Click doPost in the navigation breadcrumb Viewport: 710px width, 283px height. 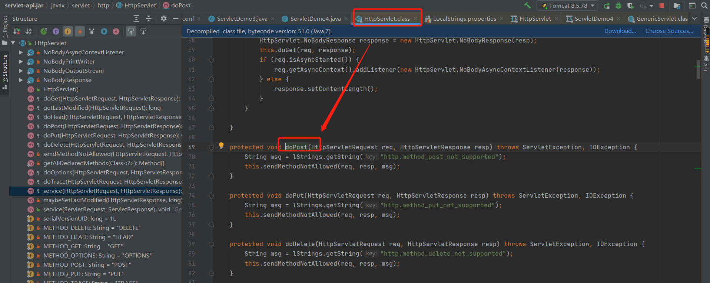tap(177, 6)
